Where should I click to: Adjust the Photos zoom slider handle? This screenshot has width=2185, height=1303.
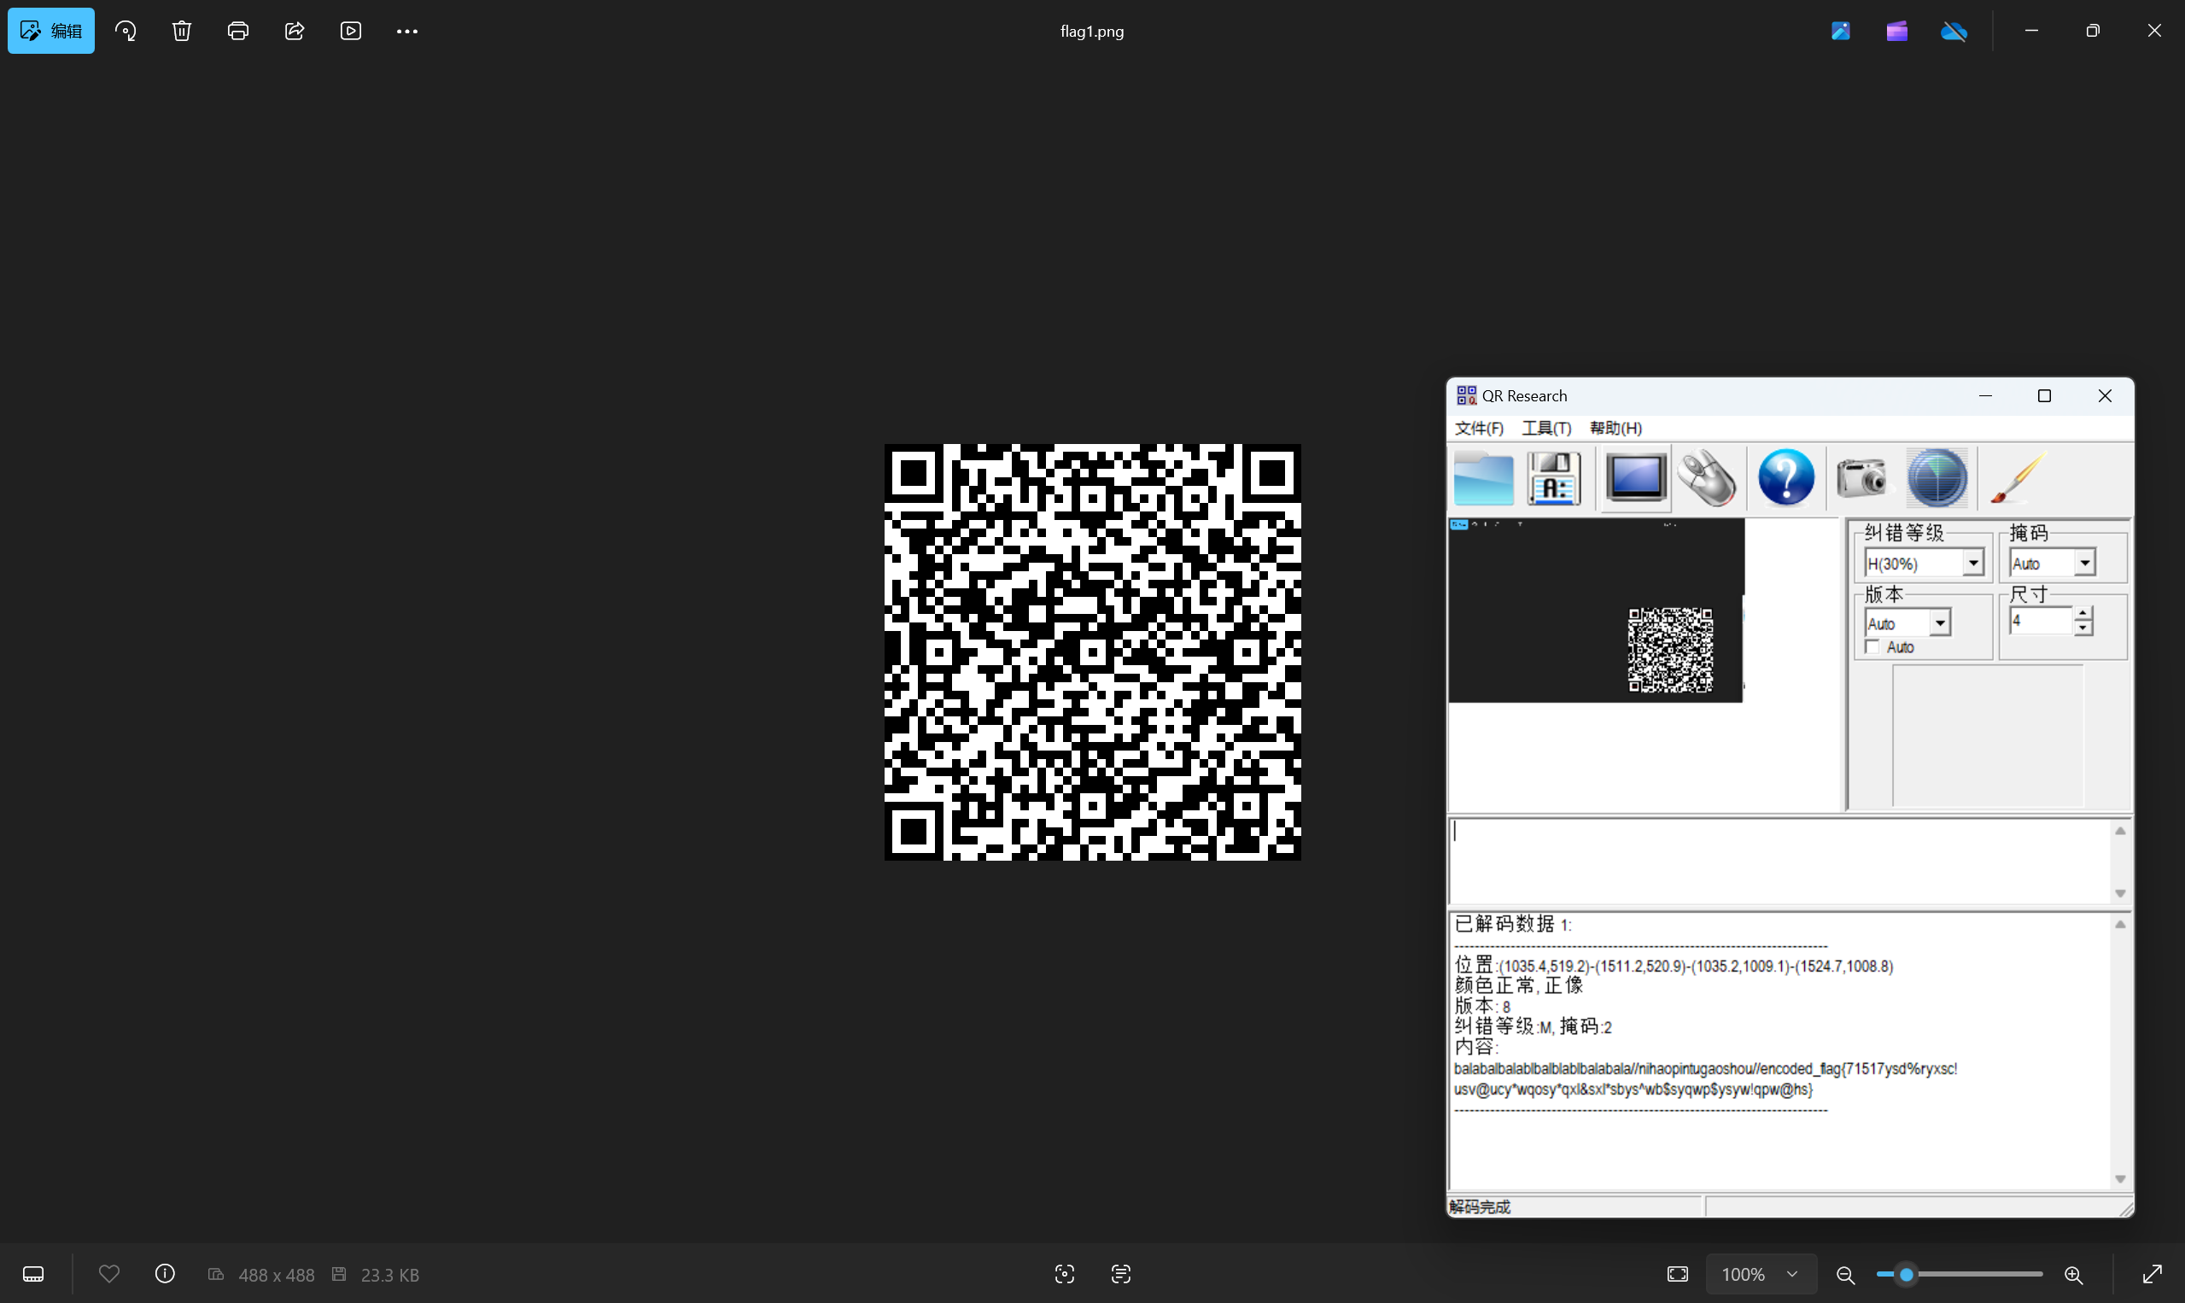pyautogui.click(x=1906, y=1274)
